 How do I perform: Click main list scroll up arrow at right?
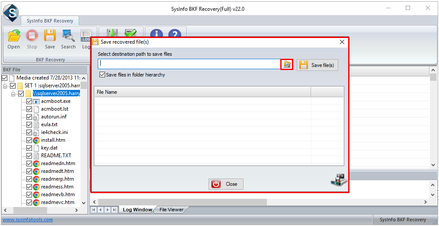click(x=433, y=70)
